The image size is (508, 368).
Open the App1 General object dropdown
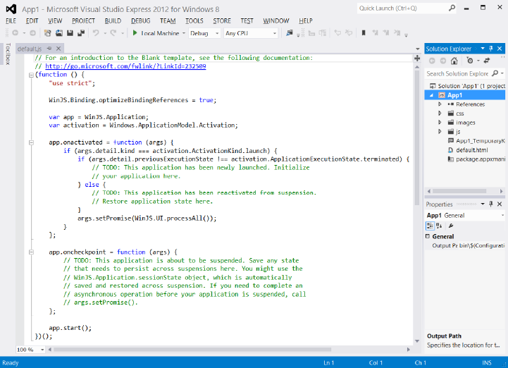pyautogui.click(x=502, y=215)
